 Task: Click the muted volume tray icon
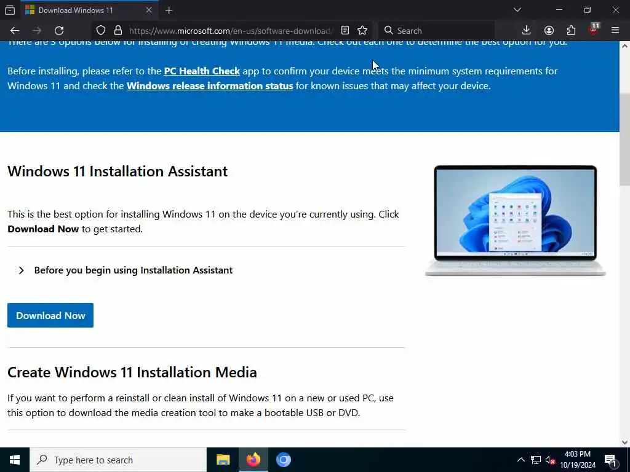[x=550, y=460]
